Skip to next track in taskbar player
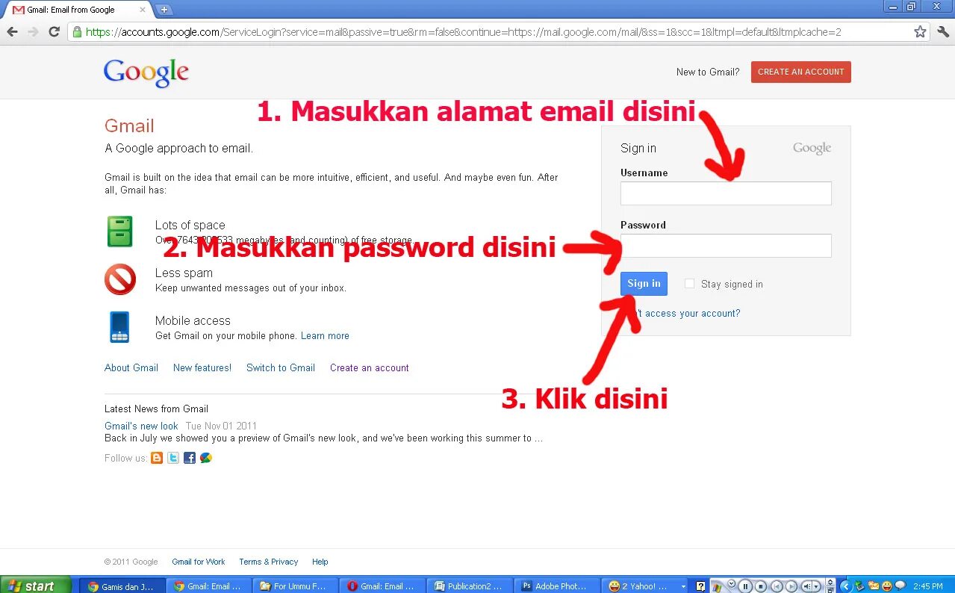The width and height of the screenshot is (955, 593). point(791,586)
